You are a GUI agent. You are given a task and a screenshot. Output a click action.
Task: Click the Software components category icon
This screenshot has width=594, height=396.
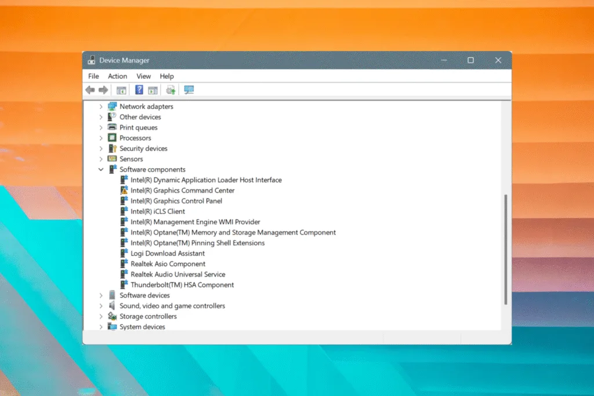(113, 169)
